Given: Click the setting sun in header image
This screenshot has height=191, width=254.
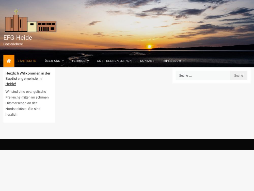Looking at the screenshot, I should click(x=149, y=47).
